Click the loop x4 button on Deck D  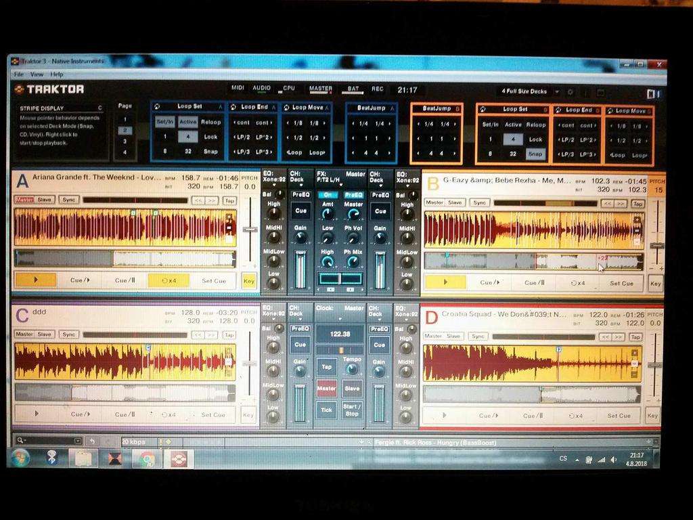[x=575, y=416]
